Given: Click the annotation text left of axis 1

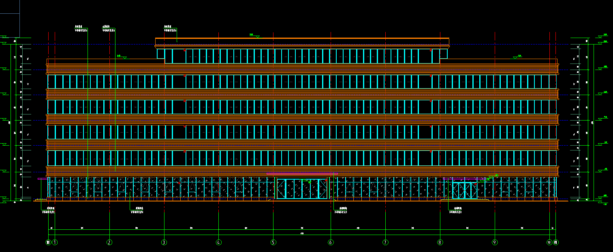Looking at the screenshot, I should point(49,210).
